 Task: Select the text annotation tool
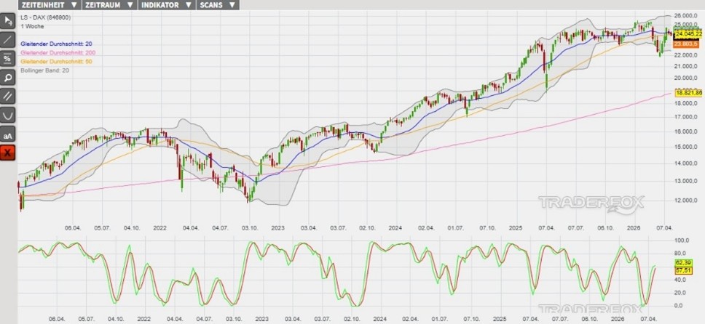[7, 135]
